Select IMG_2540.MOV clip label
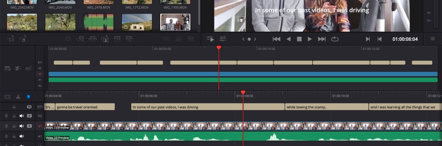This screenshot has height=146, width=442. tap(60, 7)
